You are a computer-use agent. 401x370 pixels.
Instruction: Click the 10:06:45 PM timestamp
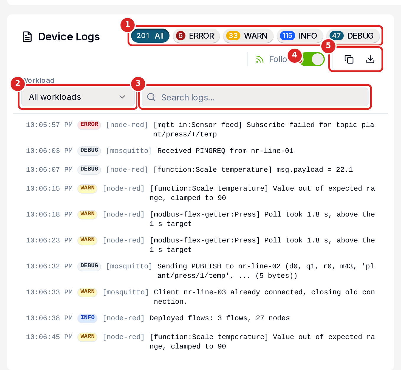click(x=49, y=337)
